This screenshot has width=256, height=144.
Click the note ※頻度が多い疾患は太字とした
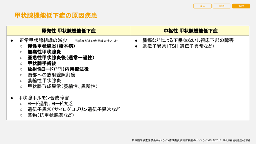click(x=96, y=41)
